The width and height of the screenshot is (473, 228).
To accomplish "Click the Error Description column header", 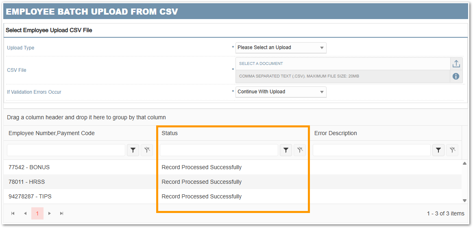I will tap(336, 133).
